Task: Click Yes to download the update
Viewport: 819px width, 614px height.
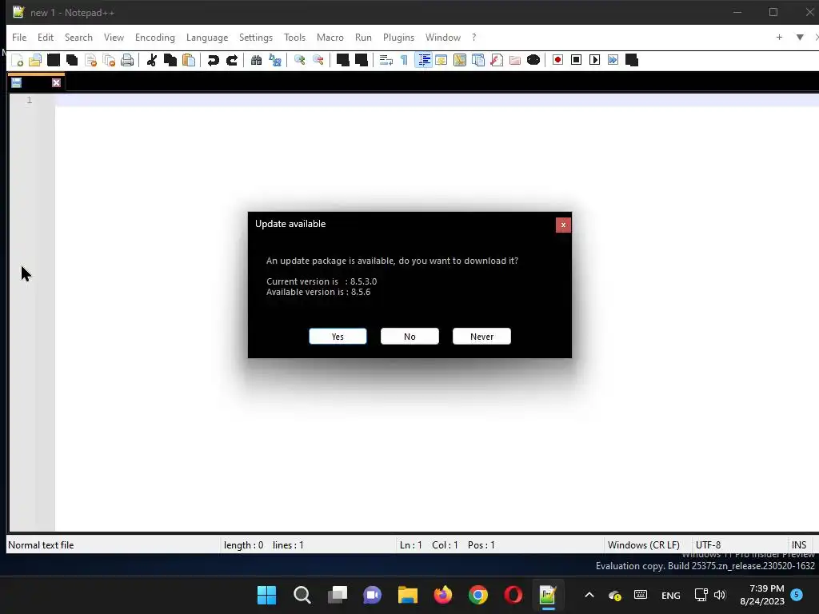Action: coord(338,337)
